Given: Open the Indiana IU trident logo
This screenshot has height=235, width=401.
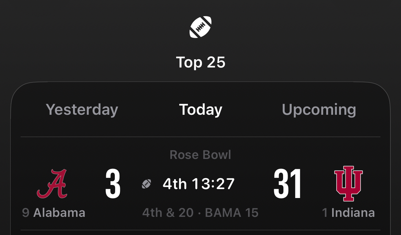Looking at the screenshot, I should [x=348, y=184].
